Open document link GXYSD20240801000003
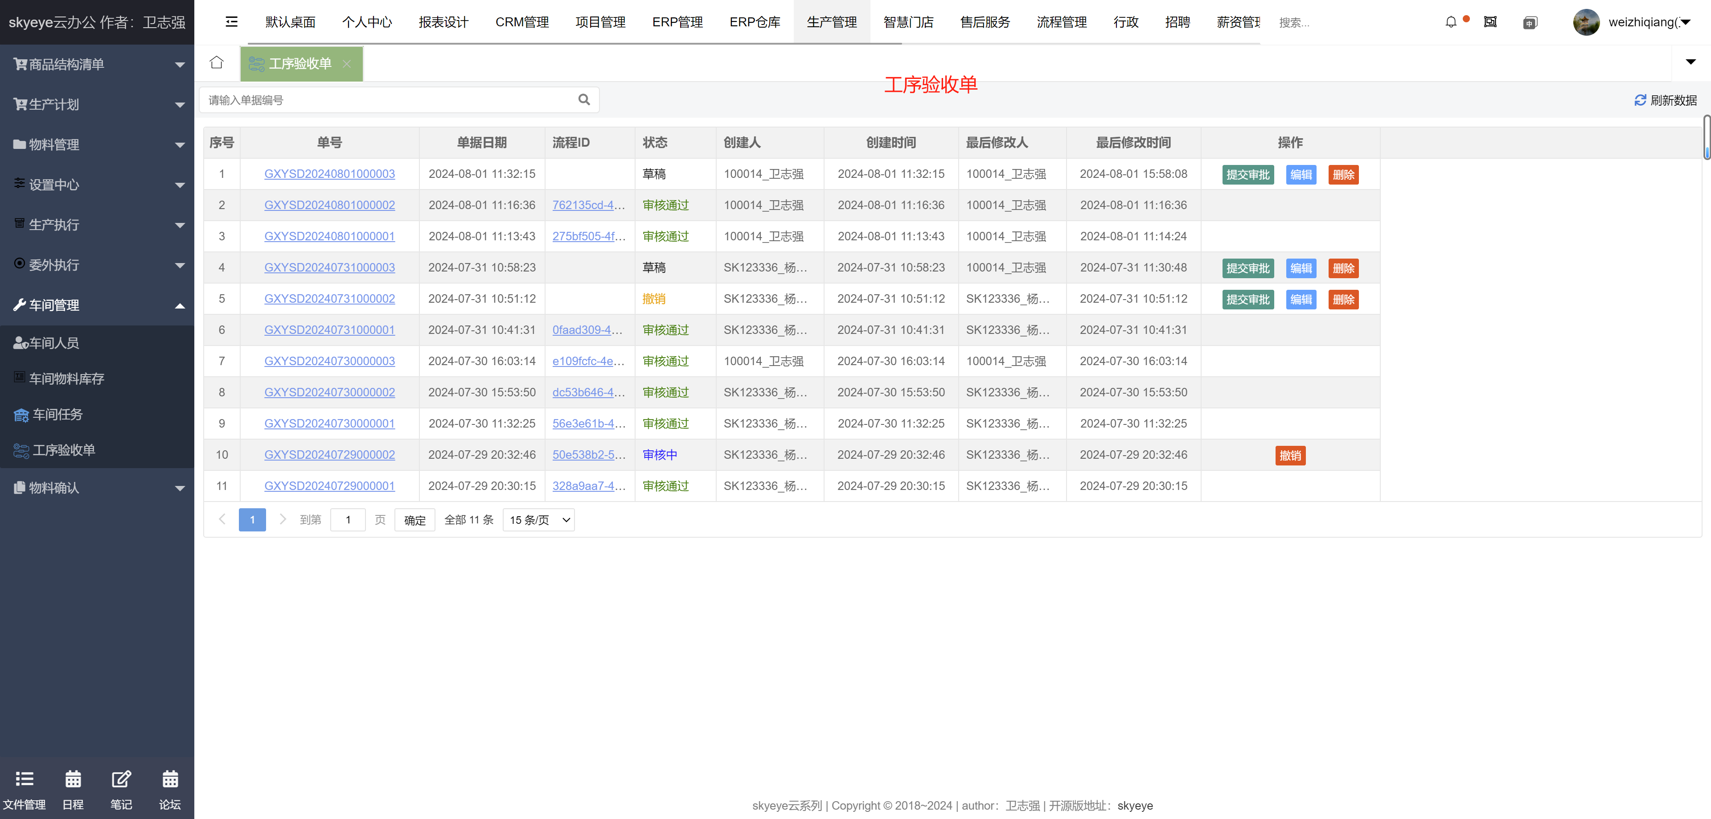This screenshot has height=819, width=1711. 329,174
